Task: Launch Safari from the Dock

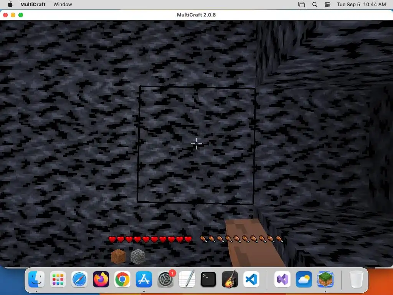Action: [79, 279]
